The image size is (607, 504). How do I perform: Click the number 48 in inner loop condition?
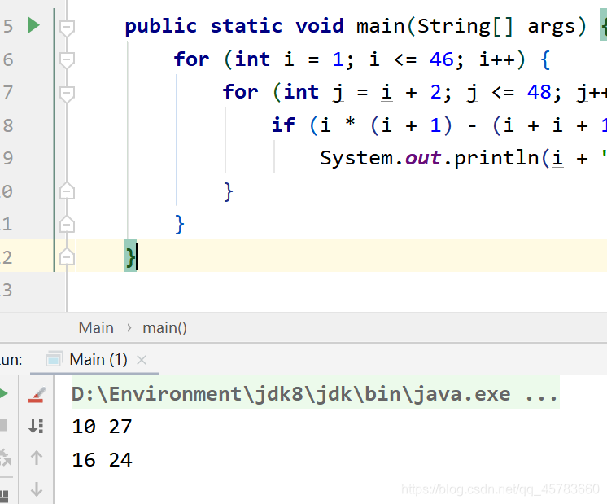coord(539,93)
